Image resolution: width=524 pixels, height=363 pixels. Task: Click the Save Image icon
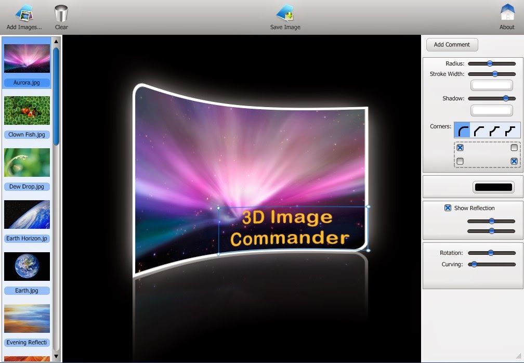click(285, 13)
